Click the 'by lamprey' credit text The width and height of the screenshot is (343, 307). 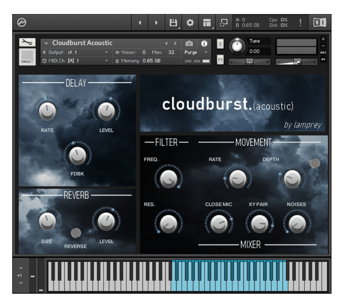pyautogui.click(x=303, y=125)
